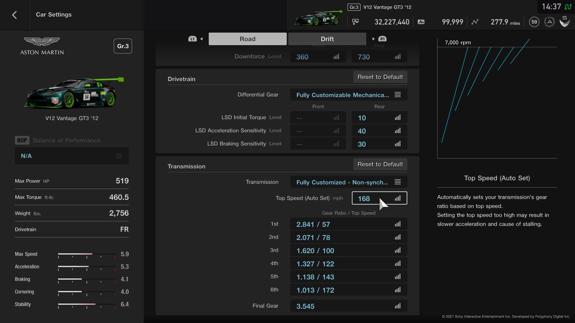Click bars icon on 2nd gear row

pyautogui.click(x=398, y=237)
